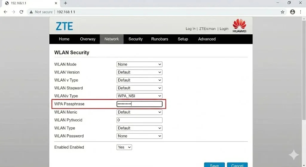Open Chrome three-dot menu

301,12
